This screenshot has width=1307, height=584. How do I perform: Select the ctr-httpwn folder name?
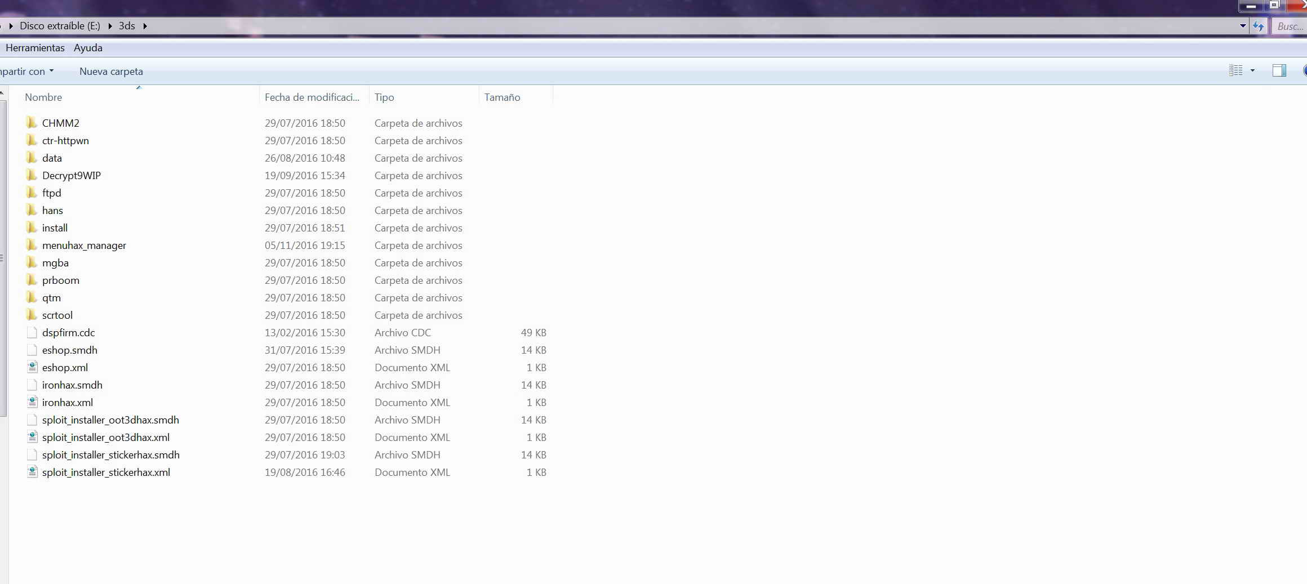(x=65, y=140)
